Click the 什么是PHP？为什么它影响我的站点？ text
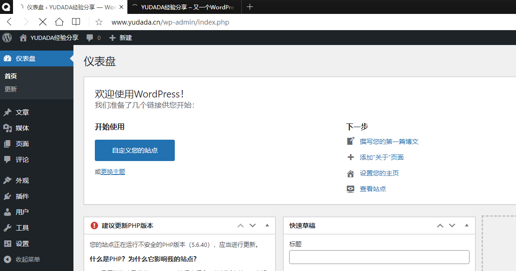 click(x=143, y=259)
